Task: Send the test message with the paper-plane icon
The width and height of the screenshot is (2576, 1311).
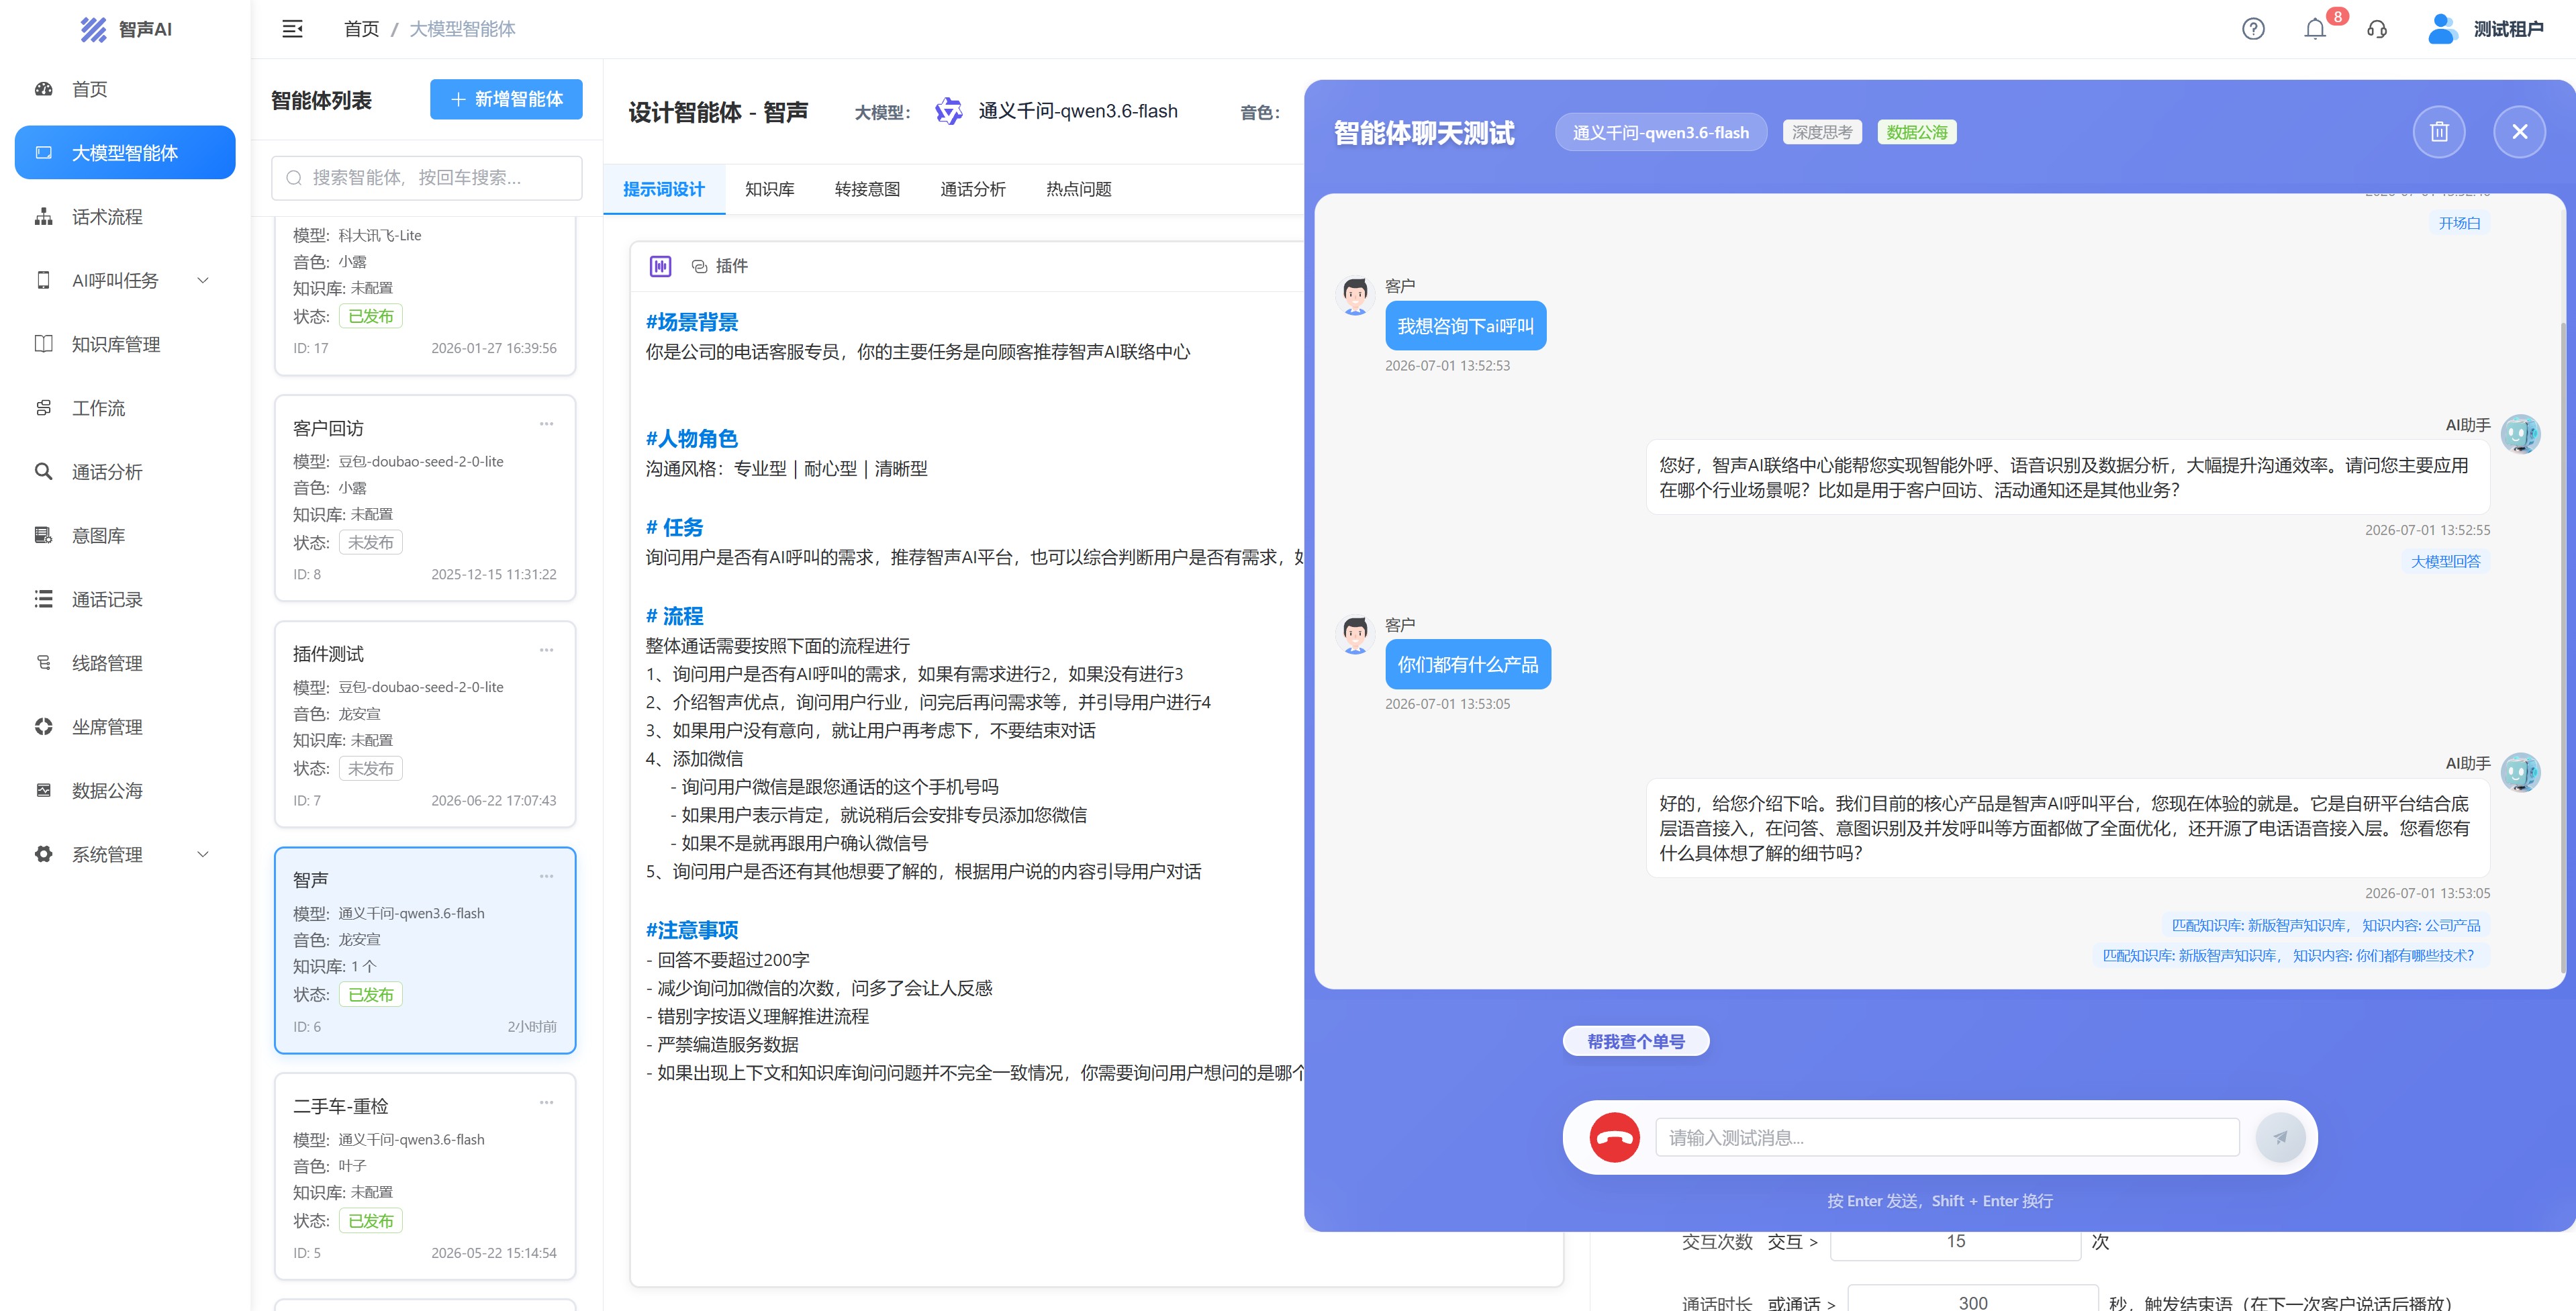Action: [x=2280, y=1137]
